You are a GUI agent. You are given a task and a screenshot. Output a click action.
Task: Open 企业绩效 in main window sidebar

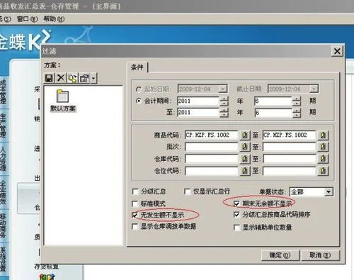click(x=4, y=192)
